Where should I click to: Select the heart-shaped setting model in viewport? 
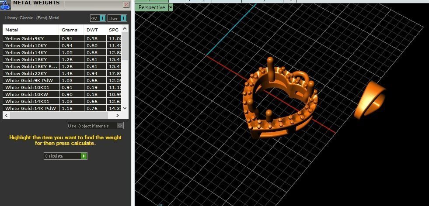pos(280,98)
